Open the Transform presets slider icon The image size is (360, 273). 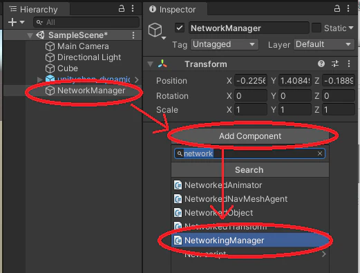point(335,64)
